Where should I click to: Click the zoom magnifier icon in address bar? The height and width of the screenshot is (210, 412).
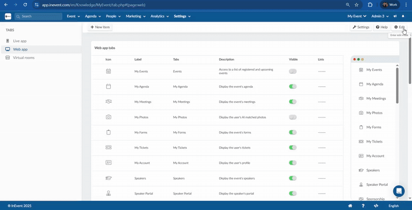click(348, 5)
